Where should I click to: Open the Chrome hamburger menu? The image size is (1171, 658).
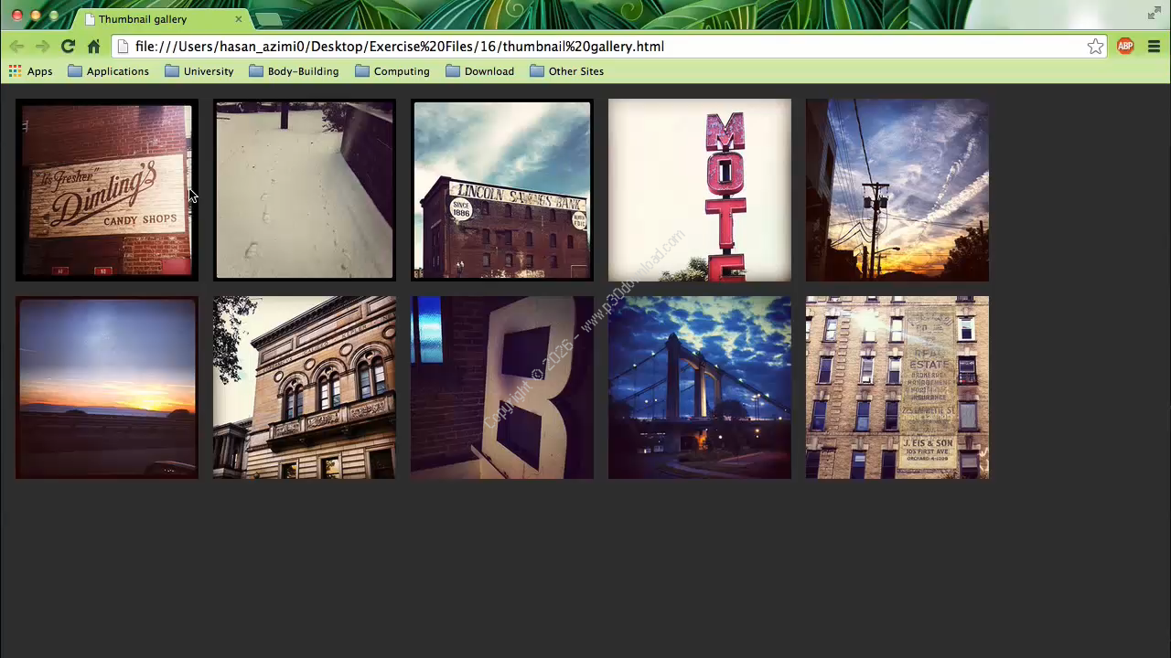[x=1155, y=47]
